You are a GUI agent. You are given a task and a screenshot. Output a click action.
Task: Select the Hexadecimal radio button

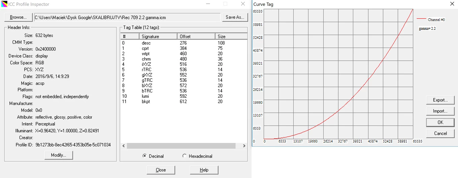pos(197,156)
